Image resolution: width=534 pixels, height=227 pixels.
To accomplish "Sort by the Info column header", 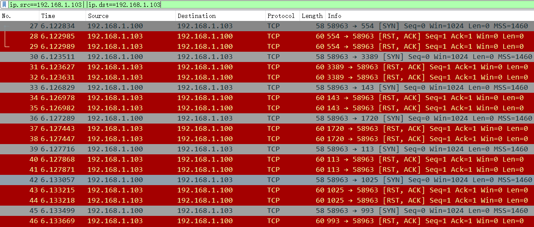I will [x=430, y=16].
